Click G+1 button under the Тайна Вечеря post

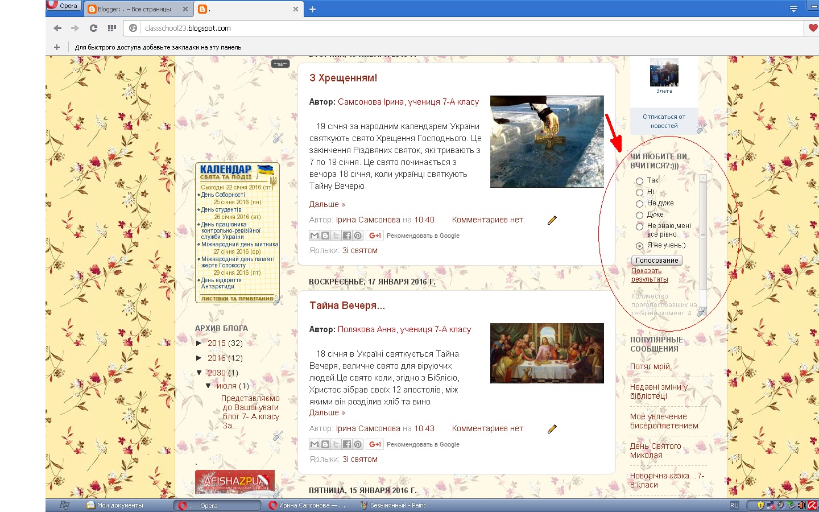(375, 444)
